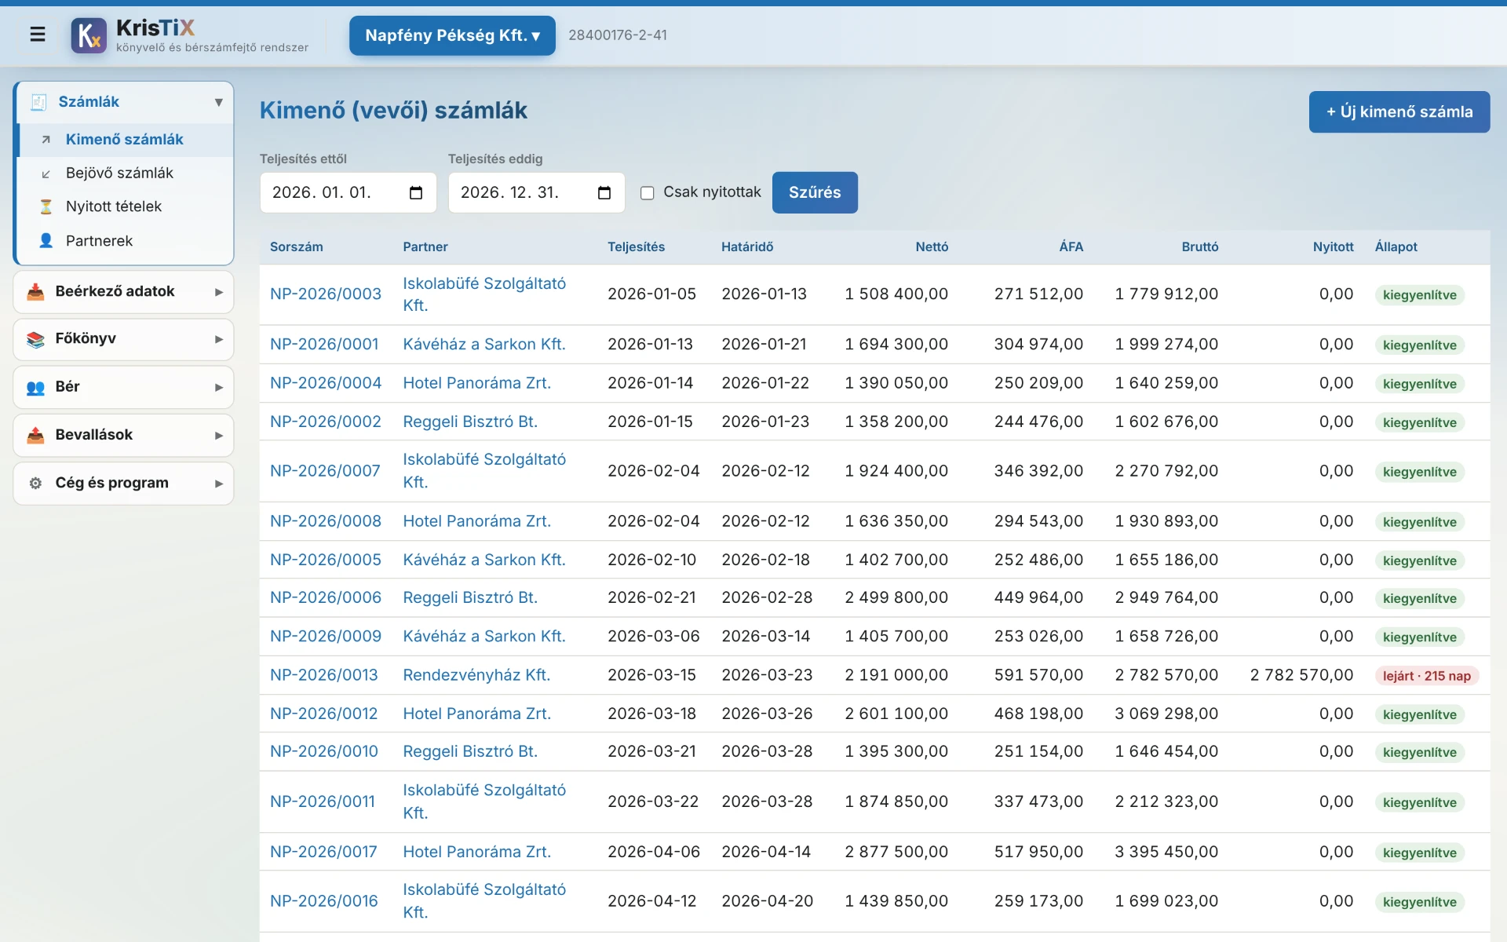Click the Nyitott tételek hourglass icon
The height and width of the screenshot is (942, 1507).
[x=46, y=206]
